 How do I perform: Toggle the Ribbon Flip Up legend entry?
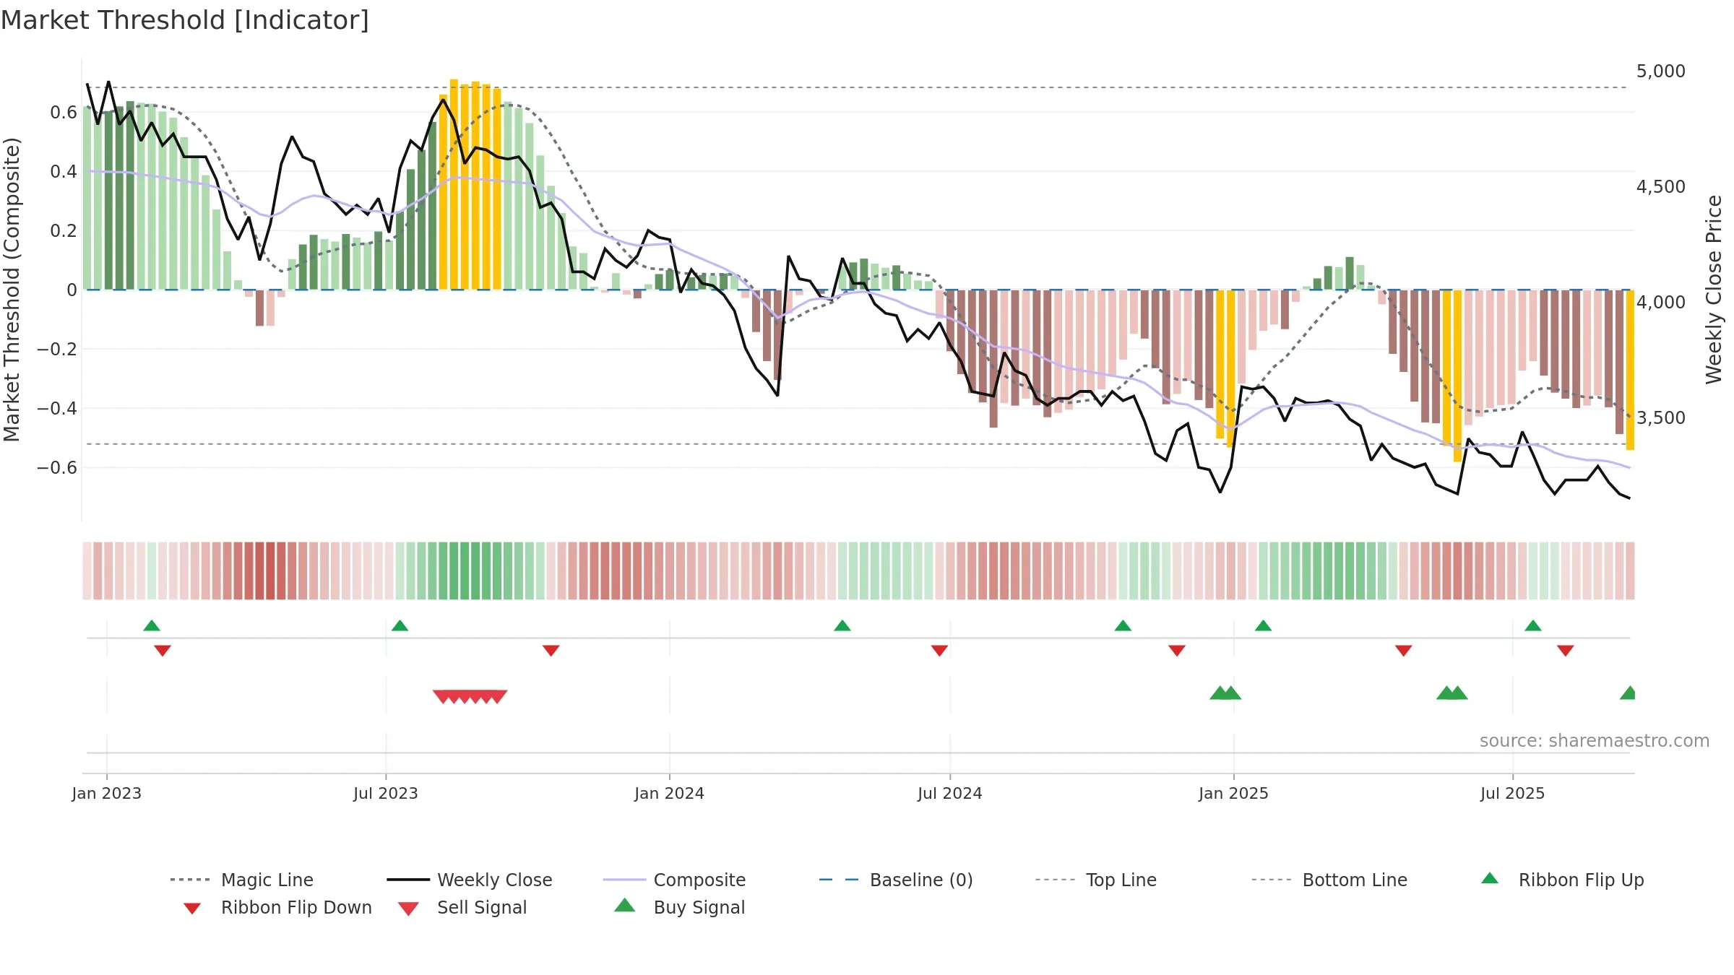pos(1562,880)
